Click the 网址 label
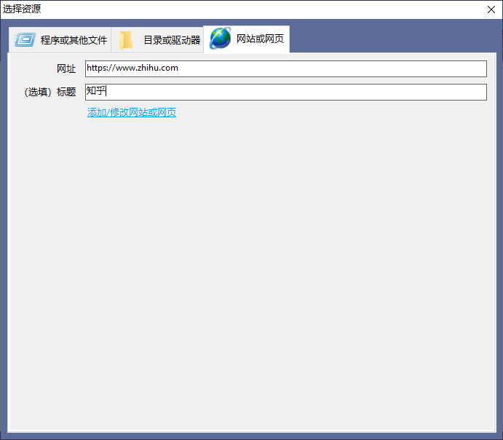 (x=66, y=68)
